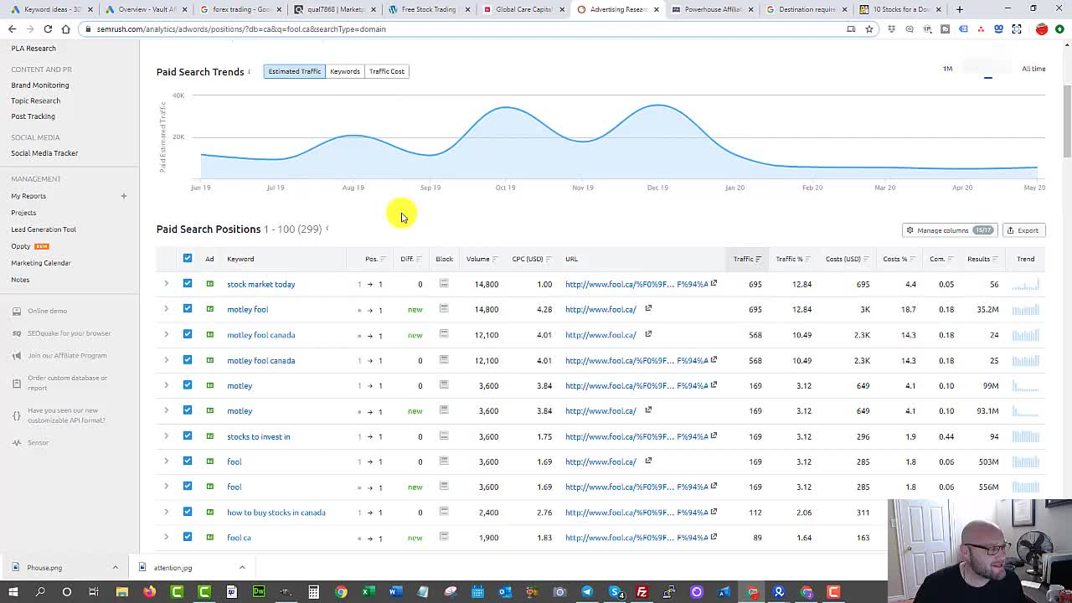
Task: Uncheck the first motley fool canada checkbox
Action: point(188,334)
